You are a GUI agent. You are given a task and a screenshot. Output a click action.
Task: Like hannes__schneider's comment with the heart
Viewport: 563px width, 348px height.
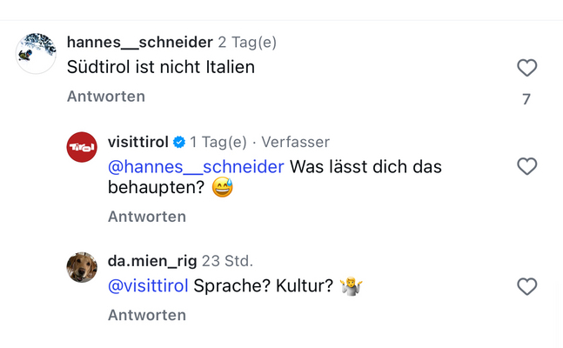point(526,68)
